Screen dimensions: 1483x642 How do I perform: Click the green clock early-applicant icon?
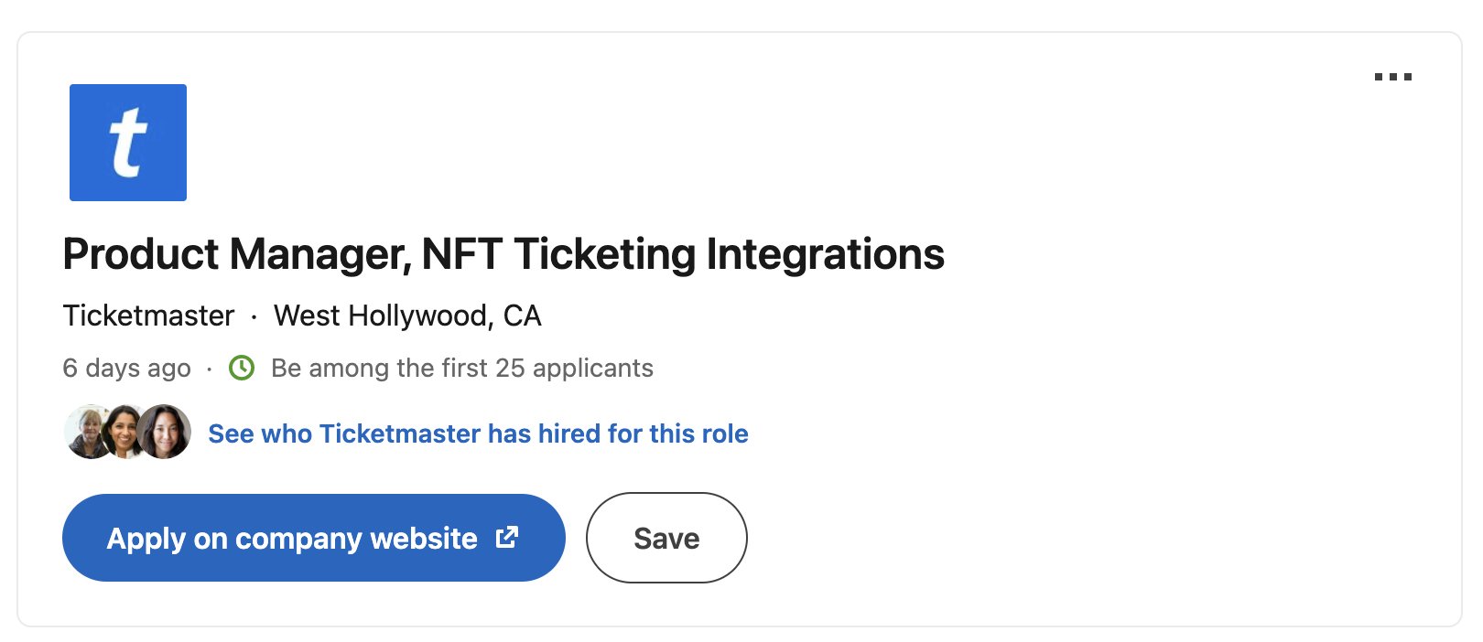click(x=242, y=368)
